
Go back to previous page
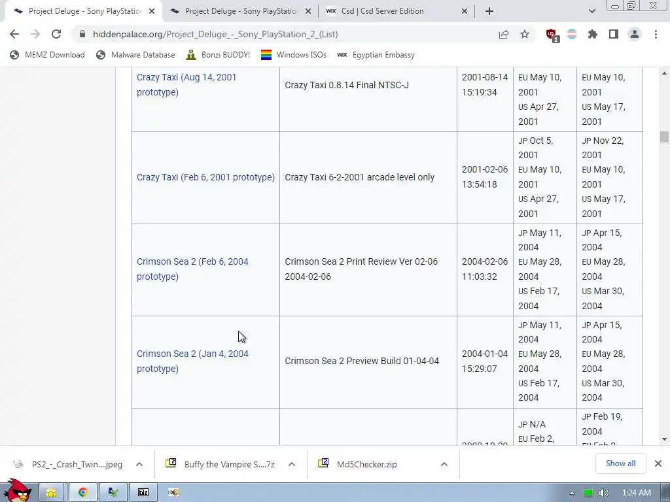14,34
